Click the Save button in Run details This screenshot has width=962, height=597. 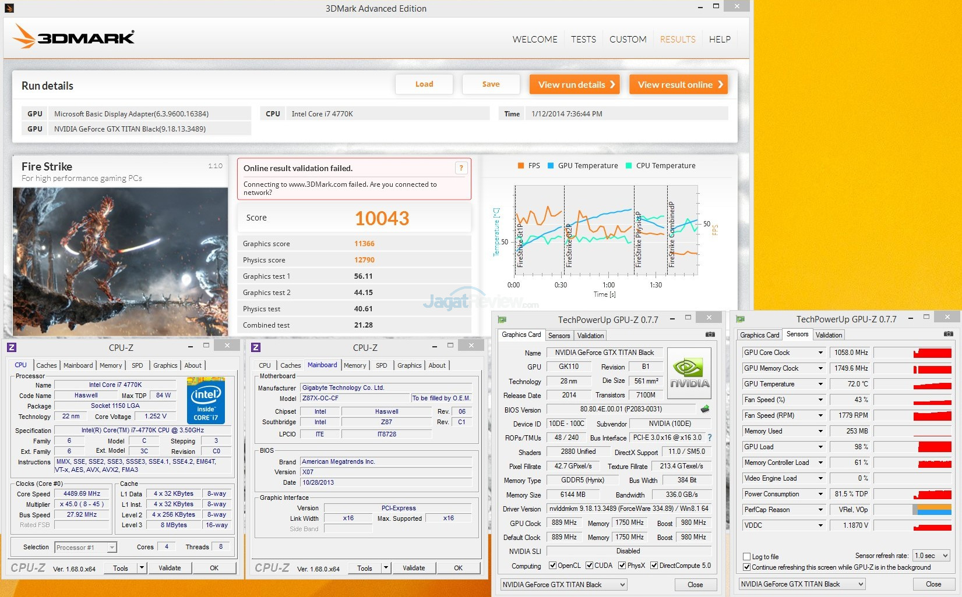click(x=491, y=84)
